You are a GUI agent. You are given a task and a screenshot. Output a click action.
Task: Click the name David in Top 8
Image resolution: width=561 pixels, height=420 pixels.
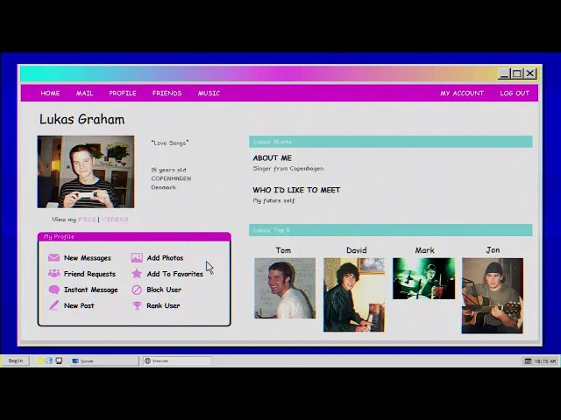click(x=357, y=250)
